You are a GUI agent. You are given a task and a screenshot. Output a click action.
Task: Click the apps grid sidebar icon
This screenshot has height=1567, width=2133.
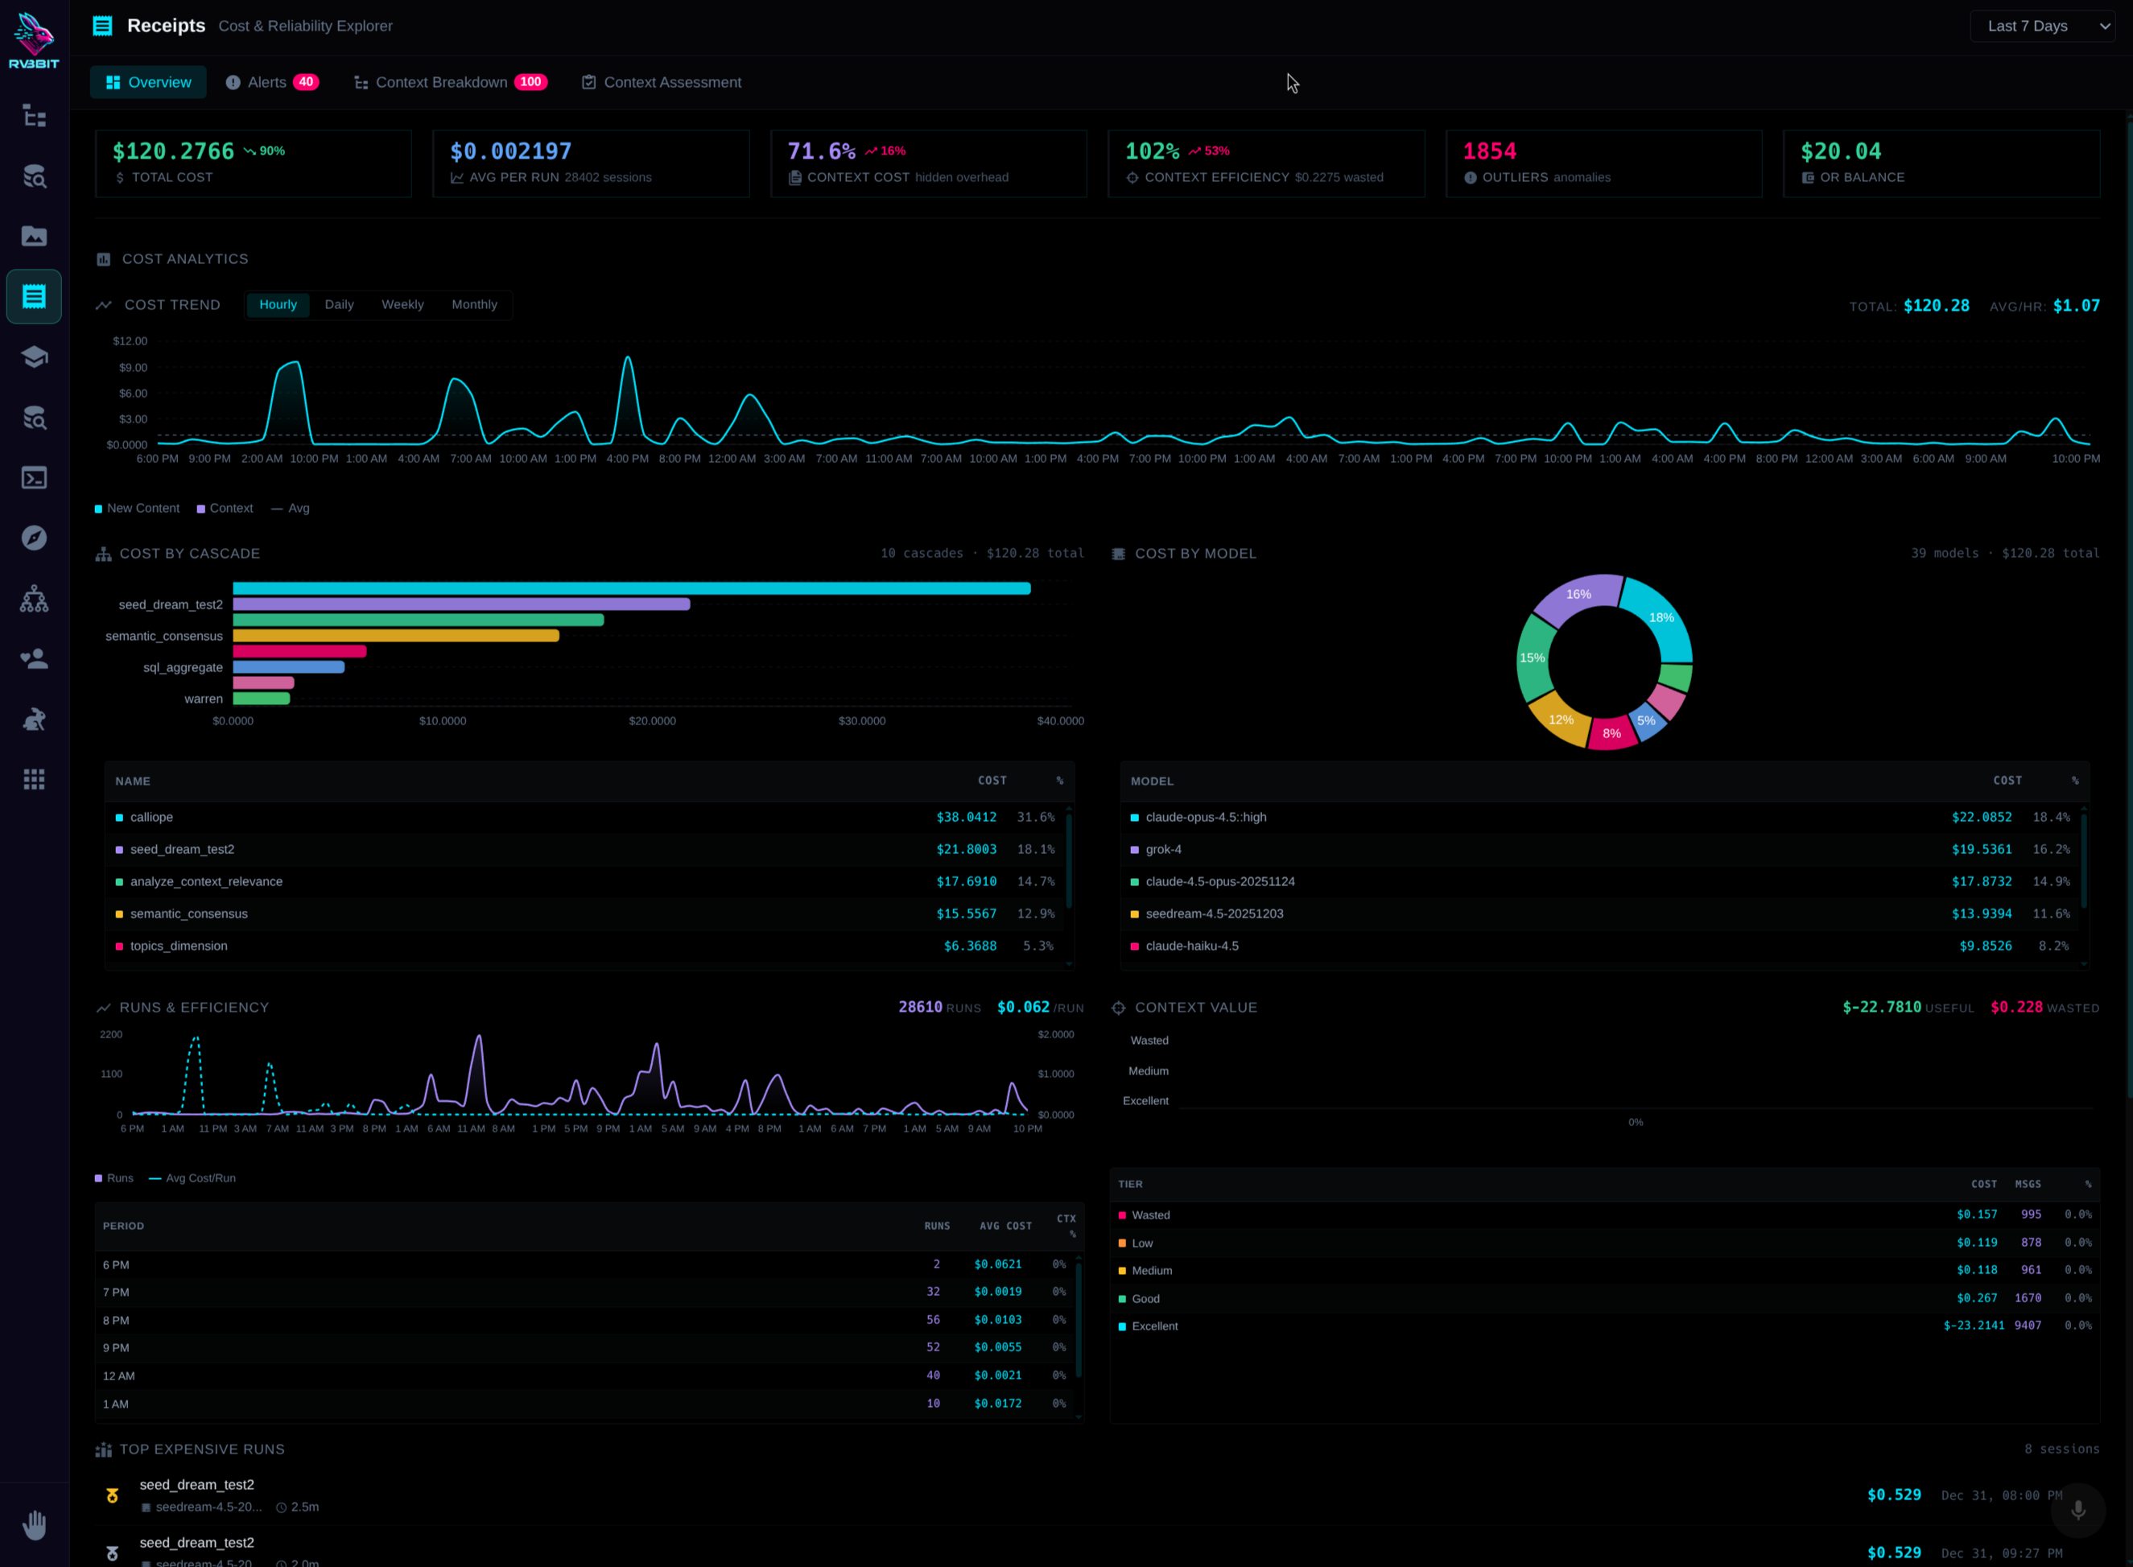(x=34, y=780)
